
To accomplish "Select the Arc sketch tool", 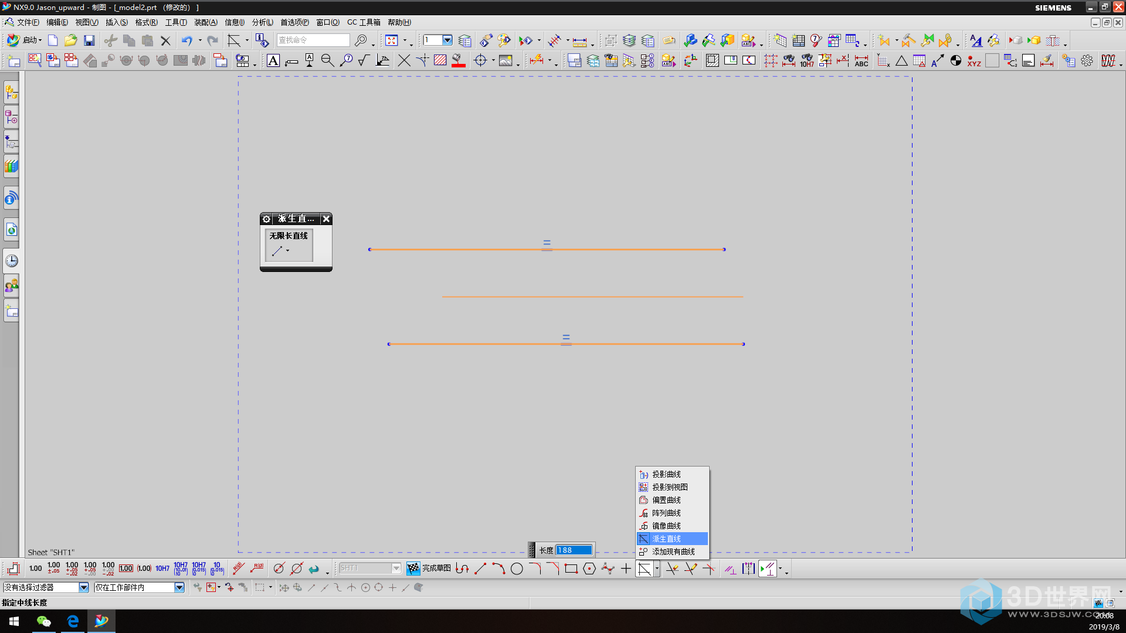I will click(x=498, y=569).
